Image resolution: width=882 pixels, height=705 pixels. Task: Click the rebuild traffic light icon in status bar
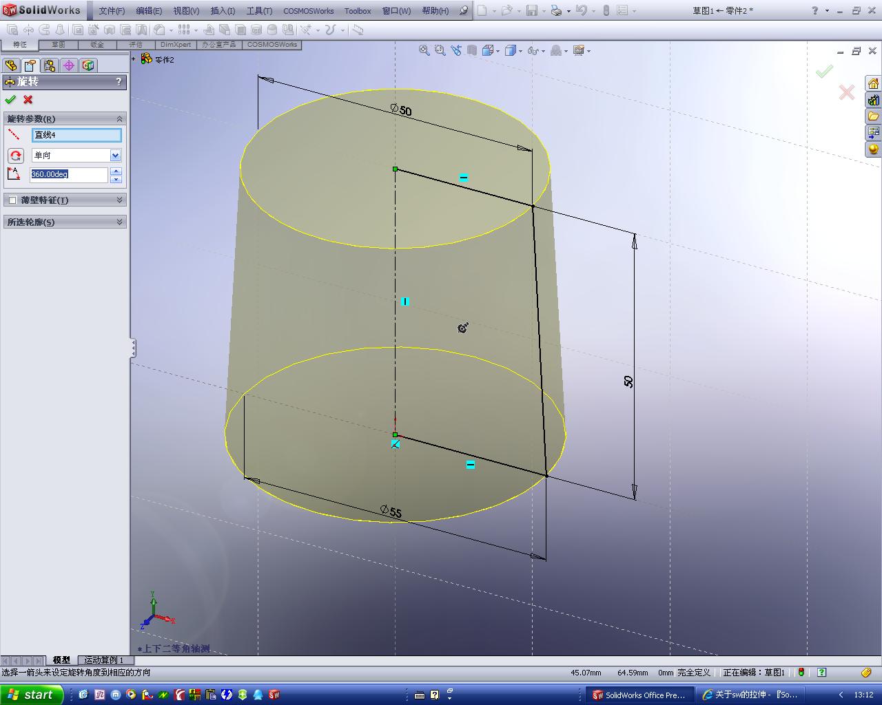(x=801, y=673)
